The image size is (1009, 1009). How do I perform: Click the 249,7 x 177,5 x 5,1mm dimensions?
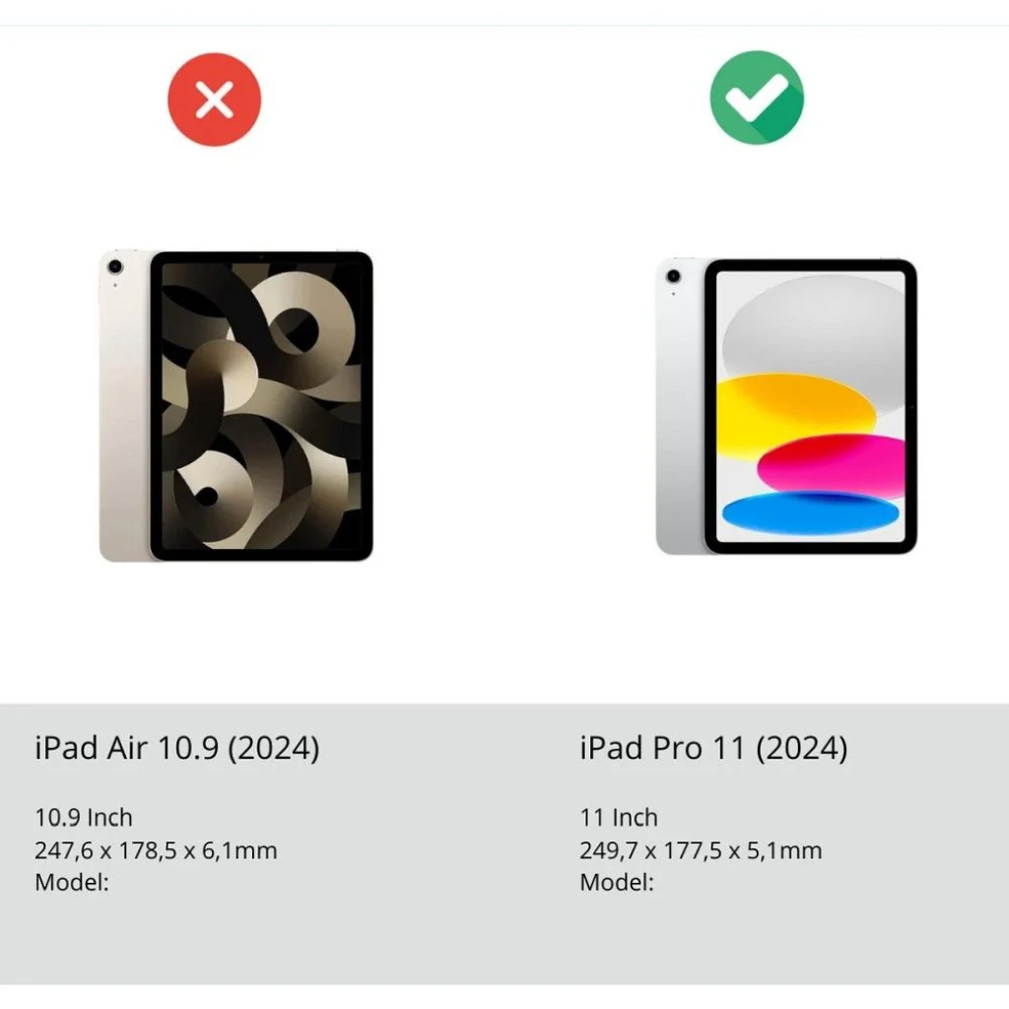[701, 850]
